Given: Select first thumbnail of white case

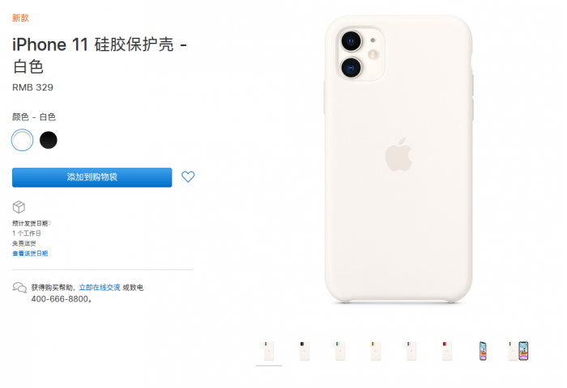Looking at the screenshot, I should point(269,351).
